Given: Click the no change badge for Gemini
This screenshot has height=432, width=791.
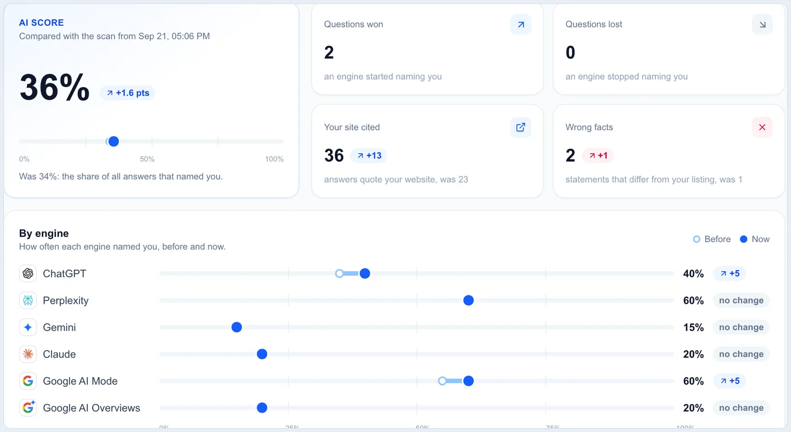Looking at the screenshot, I should (x=741, y=327).
